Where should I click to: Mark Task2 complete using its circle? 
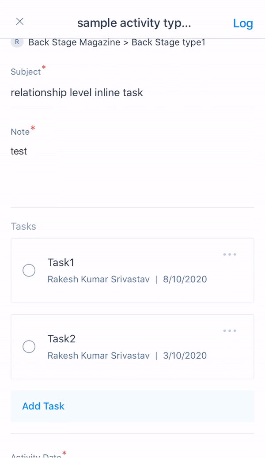[x=29, y=347]
